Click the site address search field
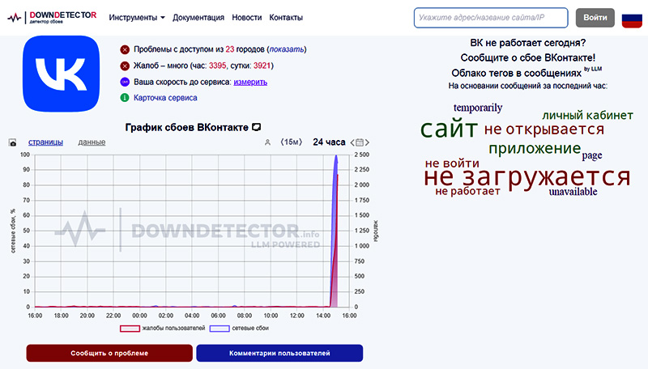 (x=491, y=18)
